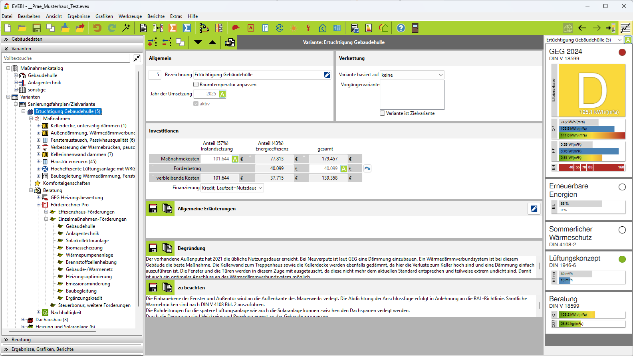Open the Berichte menu
Screen dimensions: 633x356
pyautogui.click(x=156, y=16)
